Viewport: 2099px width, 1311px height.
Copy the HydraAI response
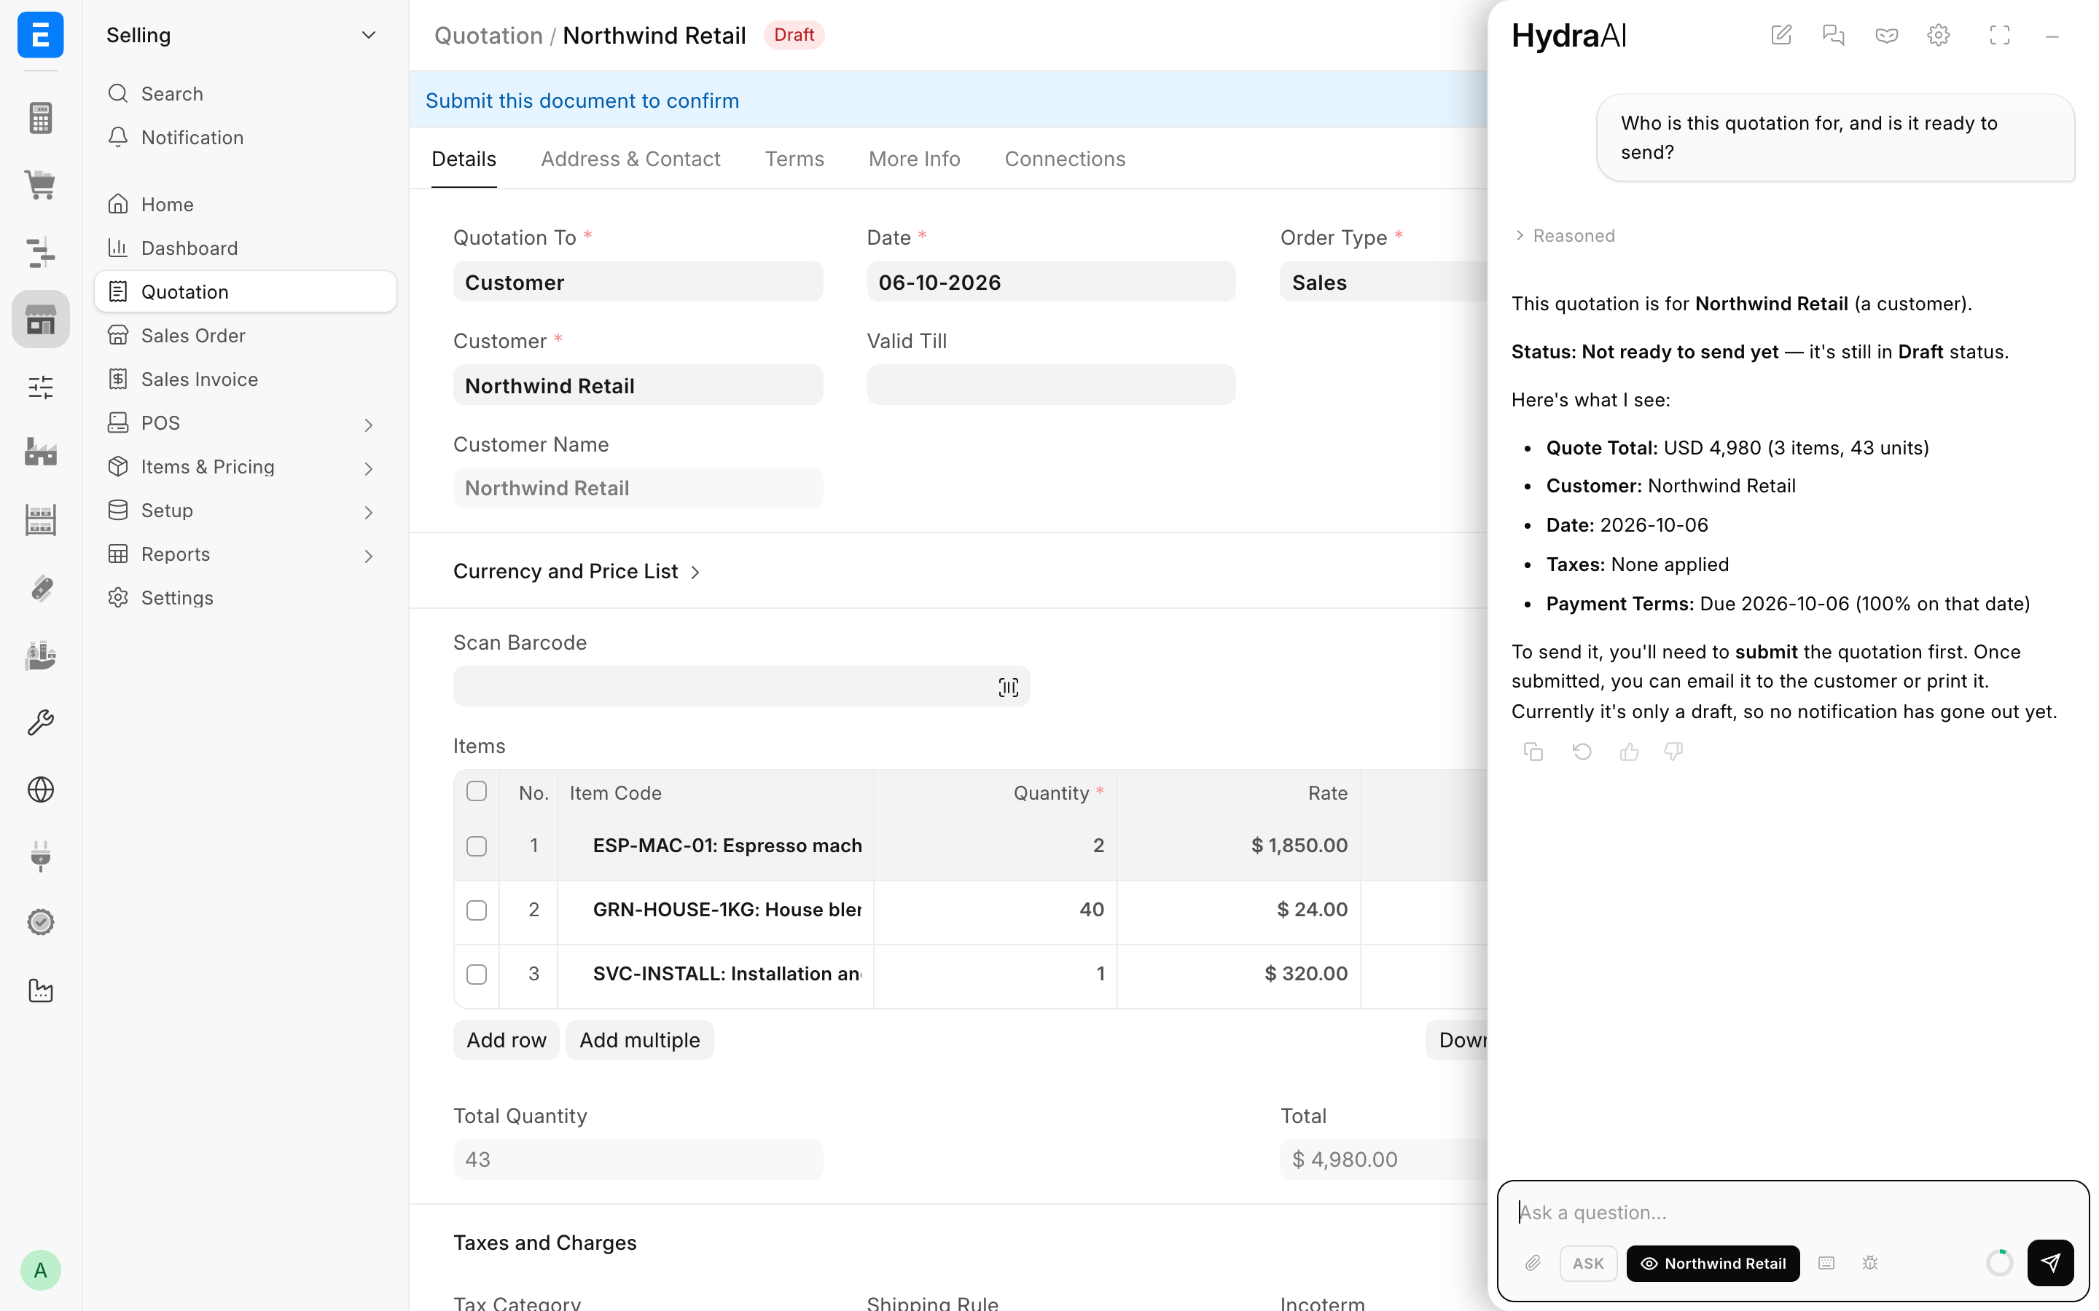(1533, 752)
